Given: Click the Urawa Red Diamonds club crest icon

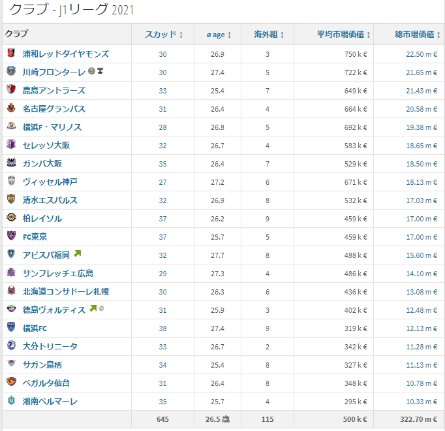Looking at the screenshot, I should [x=11, y=54].
